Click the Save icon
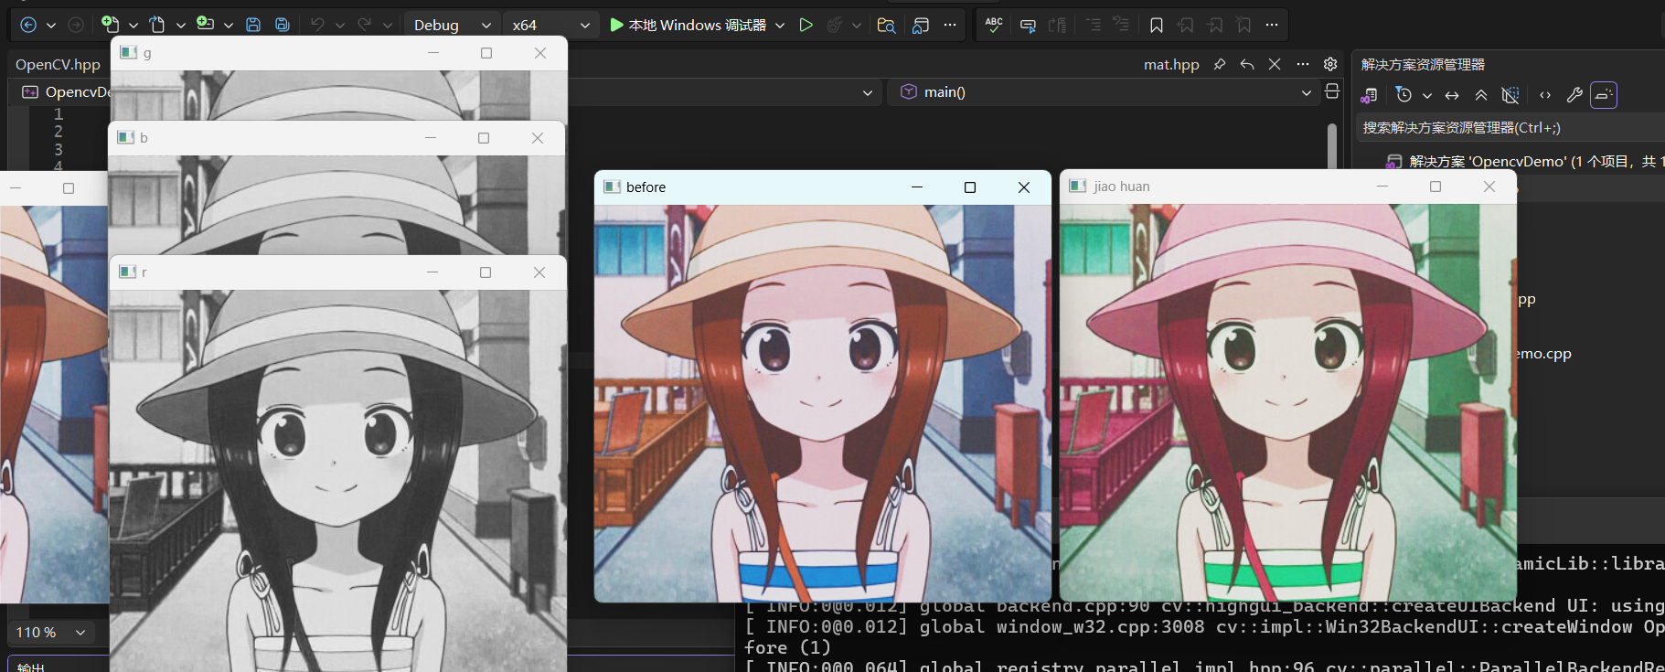Viewport: 1665px width, 672px height. (253, 25)
